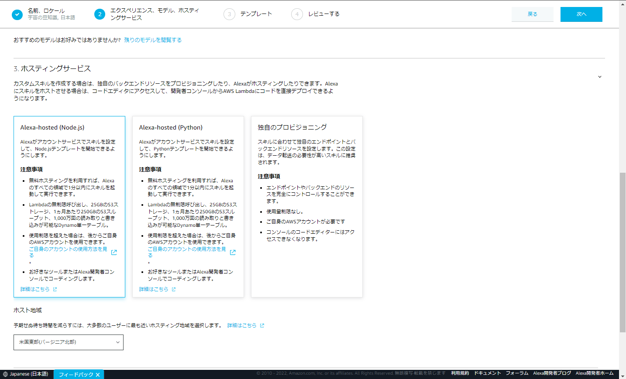Screen dimensions: 626x379
Task: Open the external link icon next to ホスト地域 詳細はこちら
Action: pos(262,325)
